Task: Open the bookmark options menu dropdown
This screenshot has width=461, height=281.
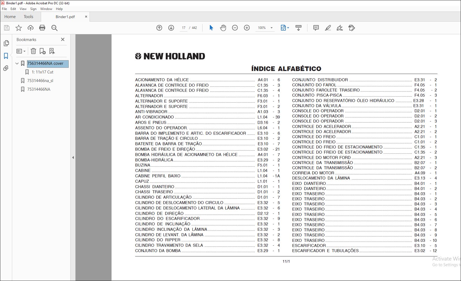Action: coord(21,51)
